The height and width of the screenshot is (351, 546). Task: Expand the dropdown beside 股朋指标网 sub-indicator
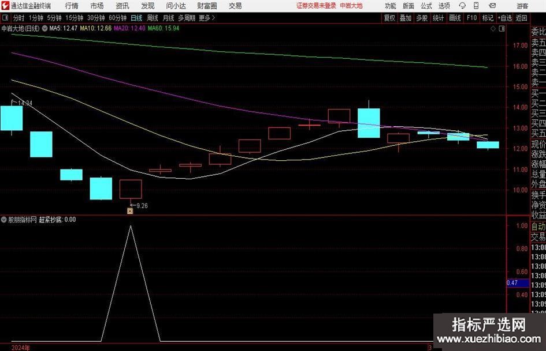(4, 220)
